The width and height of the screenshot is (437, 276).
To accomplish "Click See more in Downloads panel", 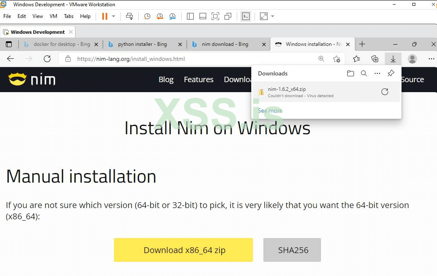I will click(270, 110).
